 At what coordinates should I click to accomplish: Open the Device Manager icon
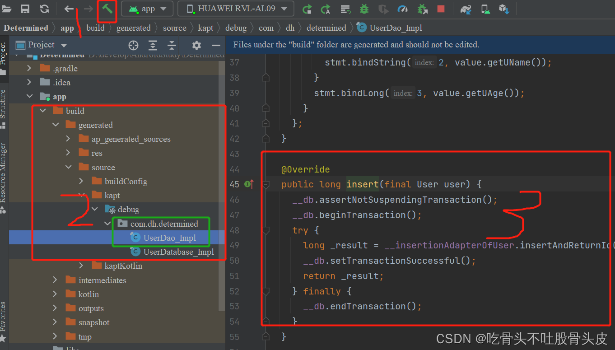click(x=485, y=9)
